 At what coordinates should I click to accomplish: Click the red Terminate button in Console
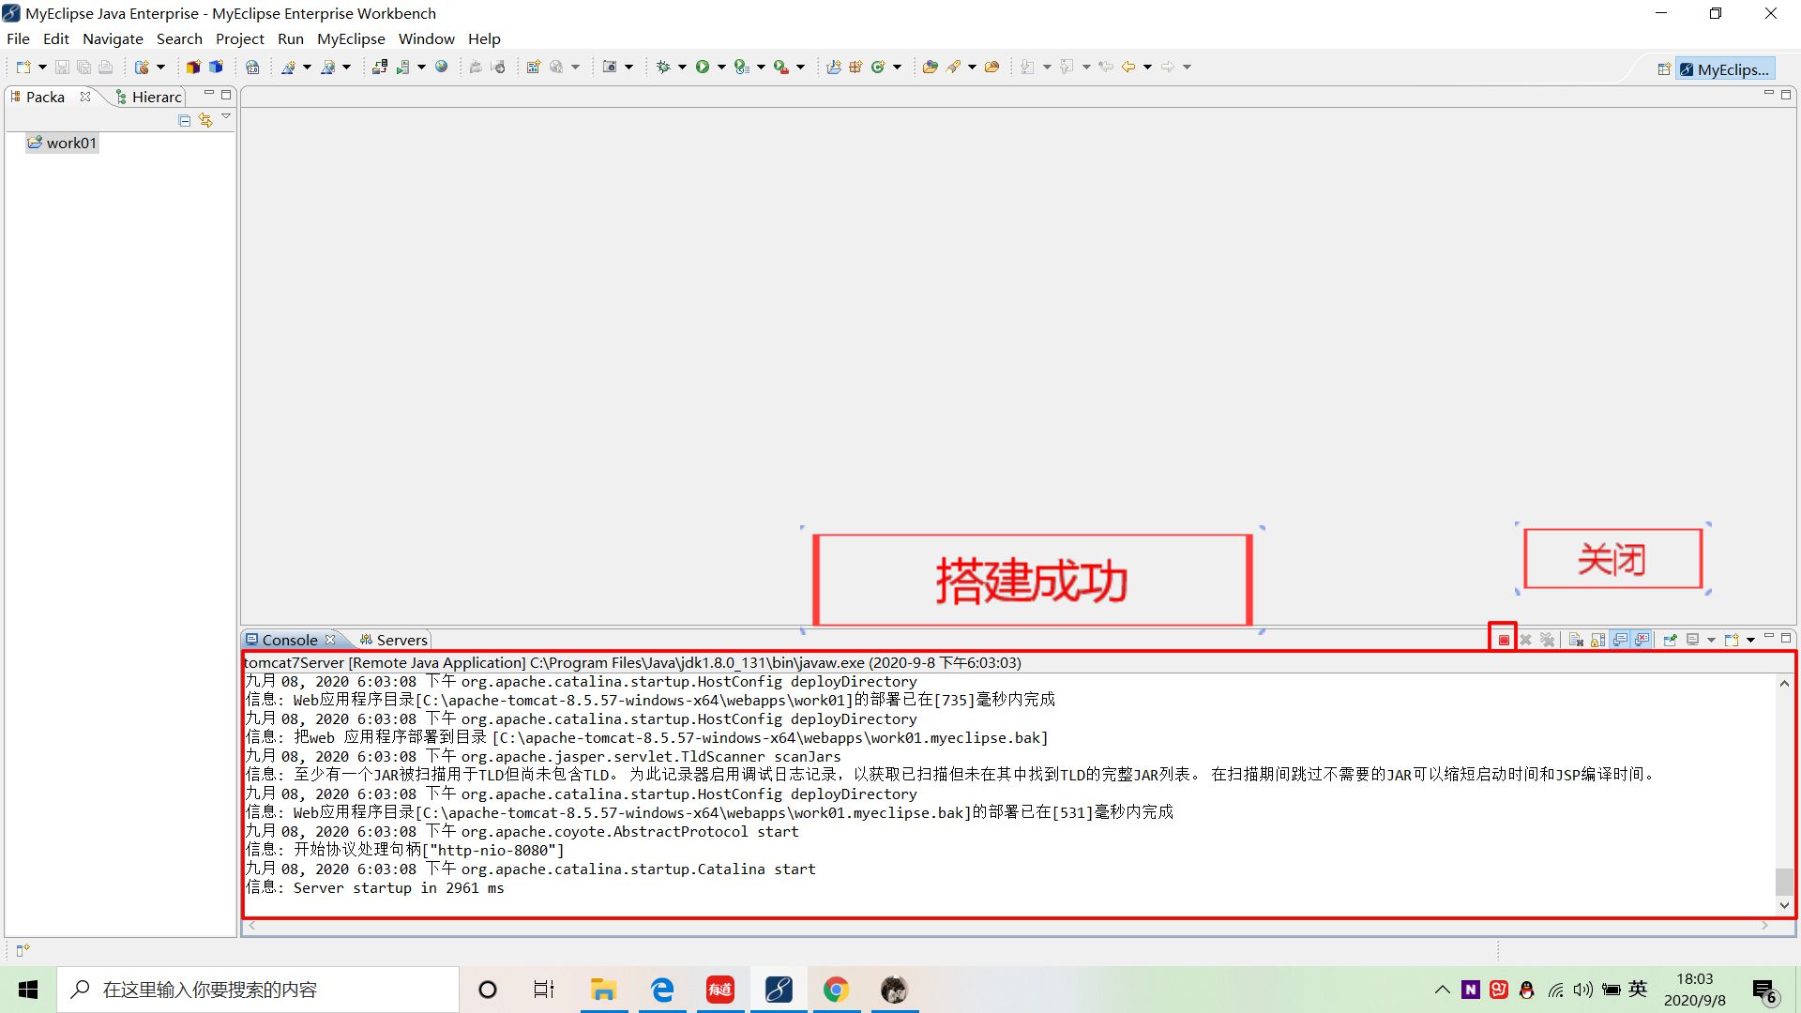(1504, 640)
